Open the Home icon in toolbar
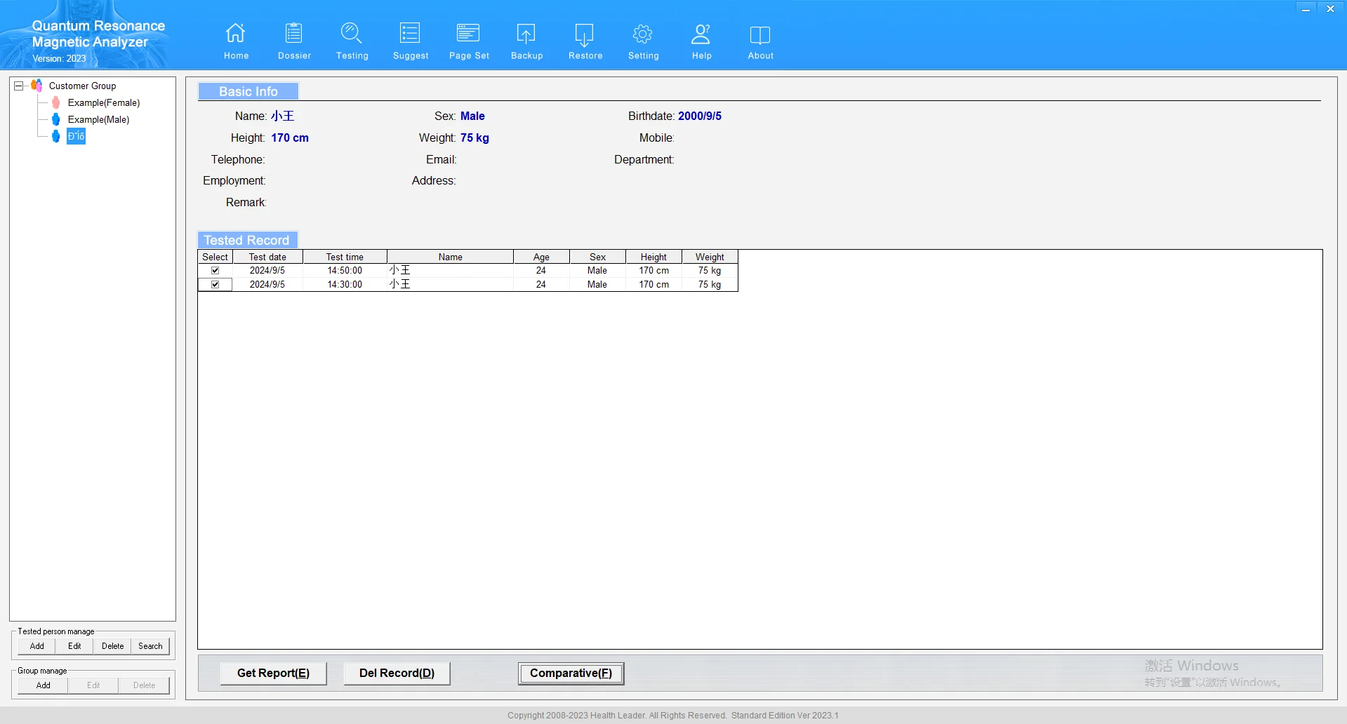The image size is (1347, 724). [236, 34]
